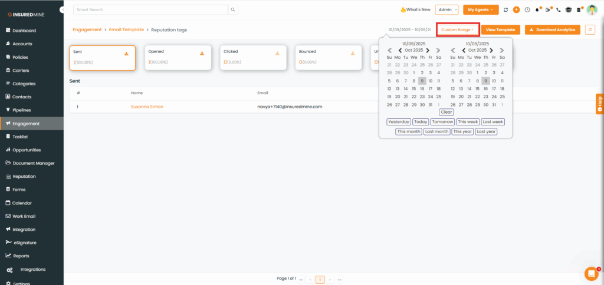604x285 pixels.
Task: Click the clock history icon in header
Action: [x=527, y=10]
